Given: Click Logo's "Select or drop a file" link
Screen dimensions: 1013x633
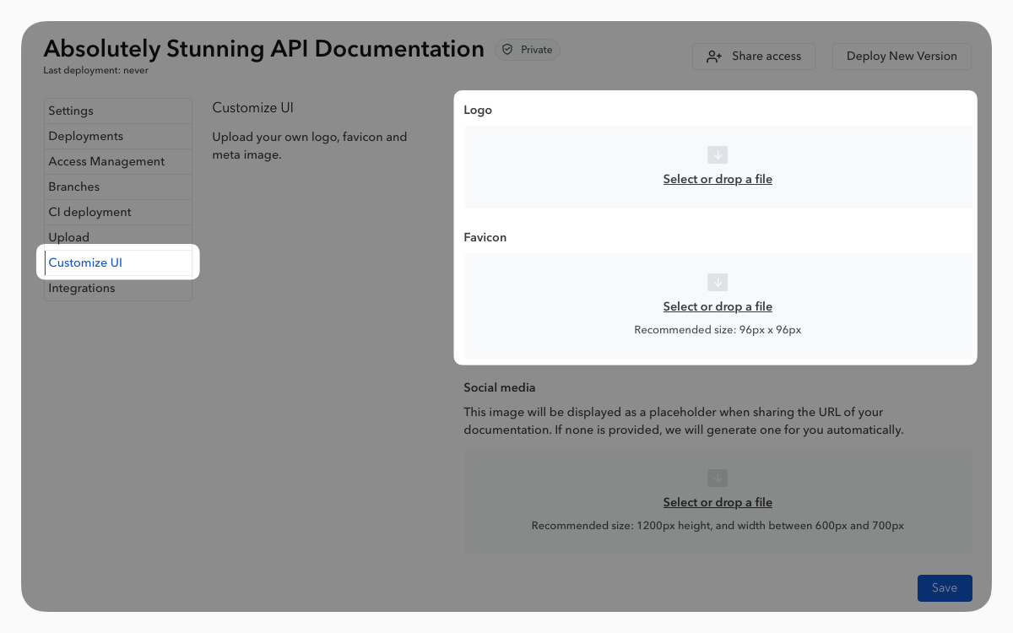Looking at the screenshot, I should click(x=718, y=179).
